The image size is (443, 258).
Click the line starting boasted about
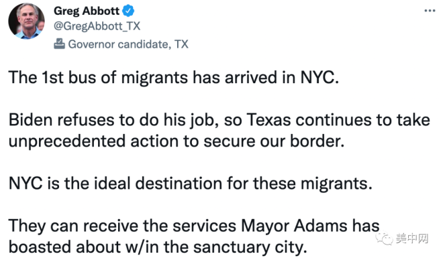158,247
